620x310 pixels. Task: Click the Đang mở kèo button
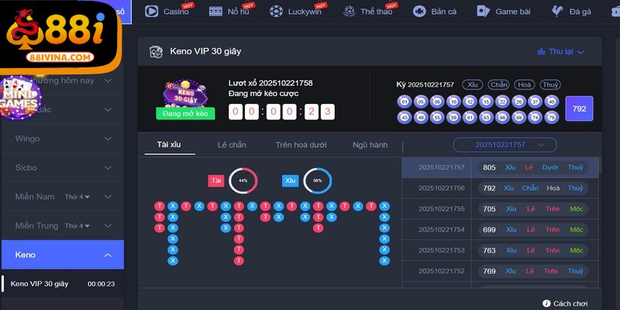coord(185,113)
